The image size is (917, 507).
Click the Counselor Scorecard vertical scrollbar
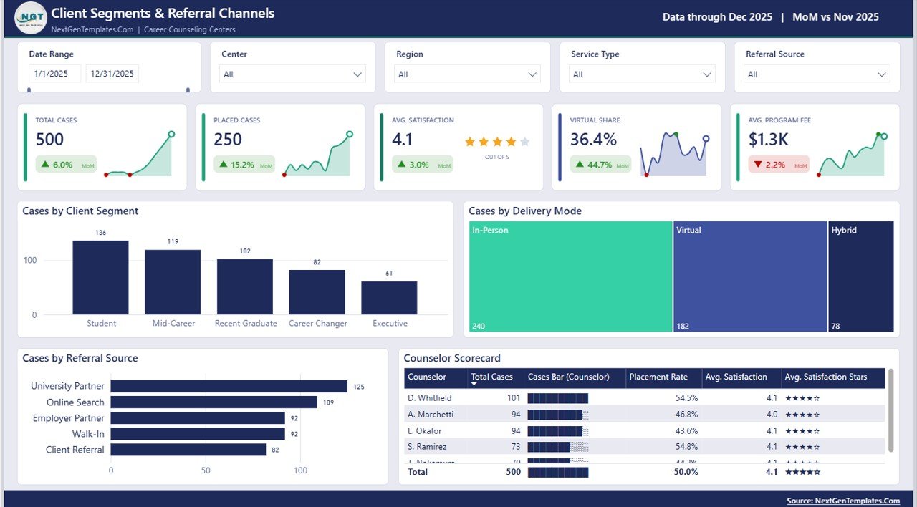click(x=891, y=410)
